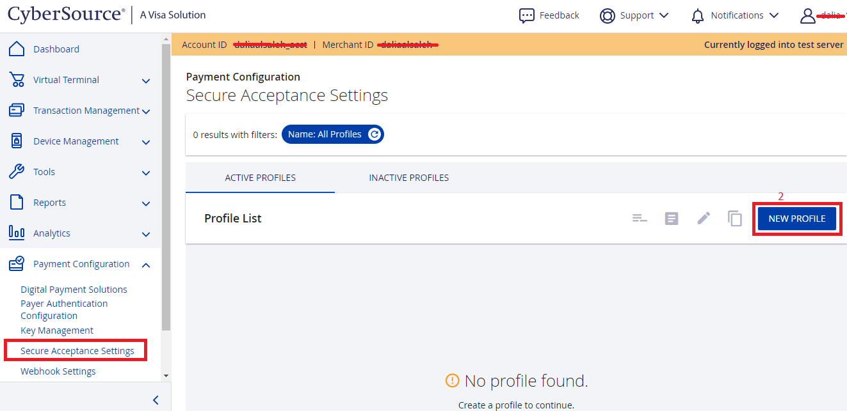
Task: Click the Device Management icon
Action: [17, 141]
